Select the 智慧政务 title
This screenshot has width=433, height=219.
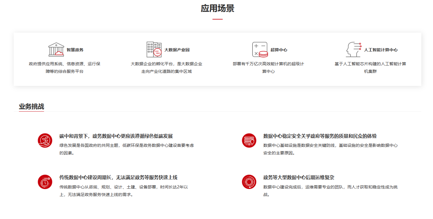pyautogui.click(x=75, y=50)
